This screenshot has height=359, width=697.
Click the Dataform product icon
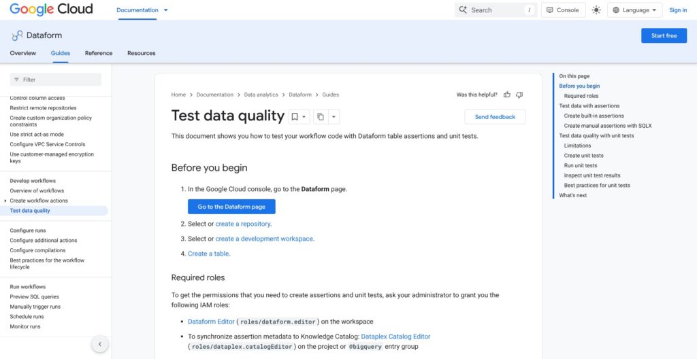click(17, 35)
